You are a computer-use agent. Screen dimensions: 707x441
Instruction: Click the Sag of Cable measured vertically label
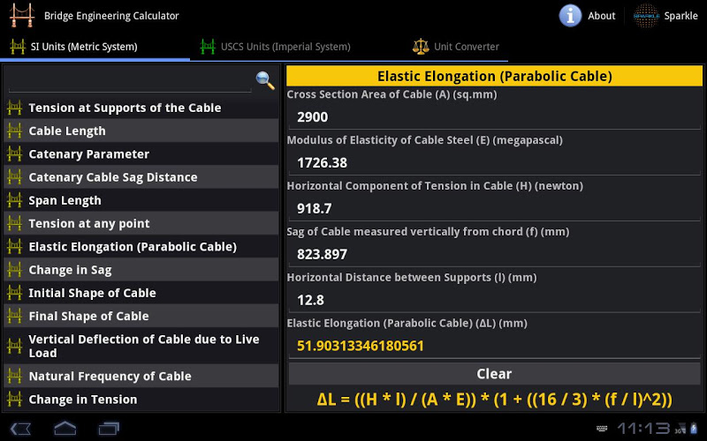click(428, 232)
